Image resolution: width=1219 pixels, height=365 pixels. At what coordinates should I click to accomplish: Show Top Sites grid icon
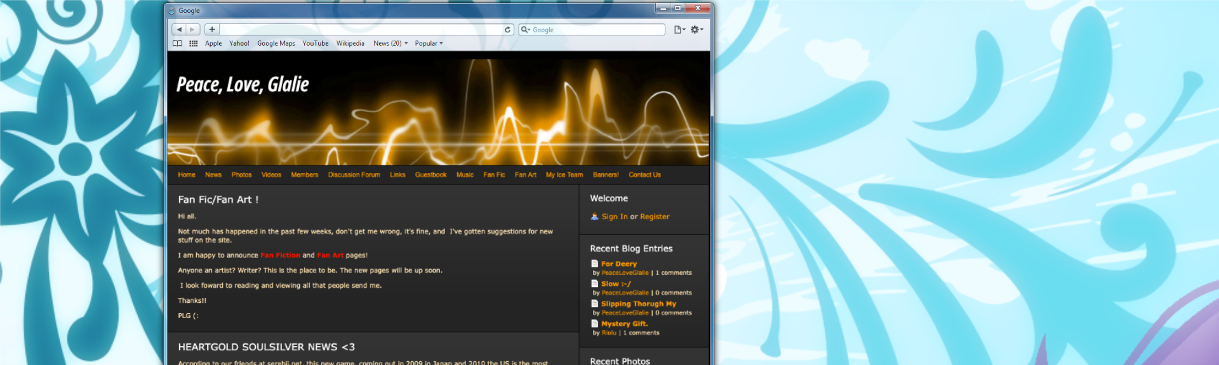click(x=193, y=43)
